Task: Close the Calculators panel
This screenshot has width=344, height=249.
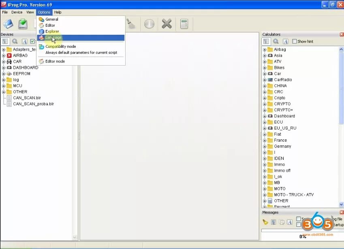Action: coord(342,34)
